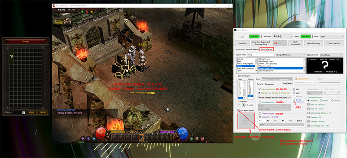Toggle the Harmony Option checkbox

click(x=260, y=89)
